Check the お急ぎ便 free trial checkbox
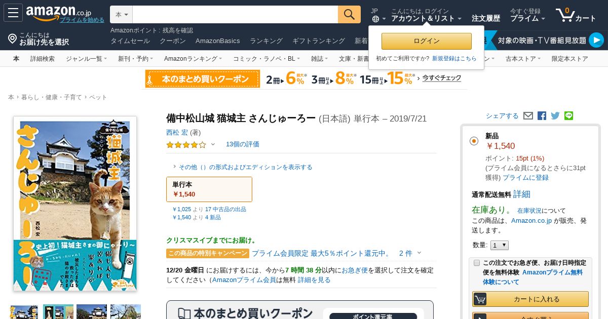608x319 pixels. pyautogui.click(x=477, y=263)
